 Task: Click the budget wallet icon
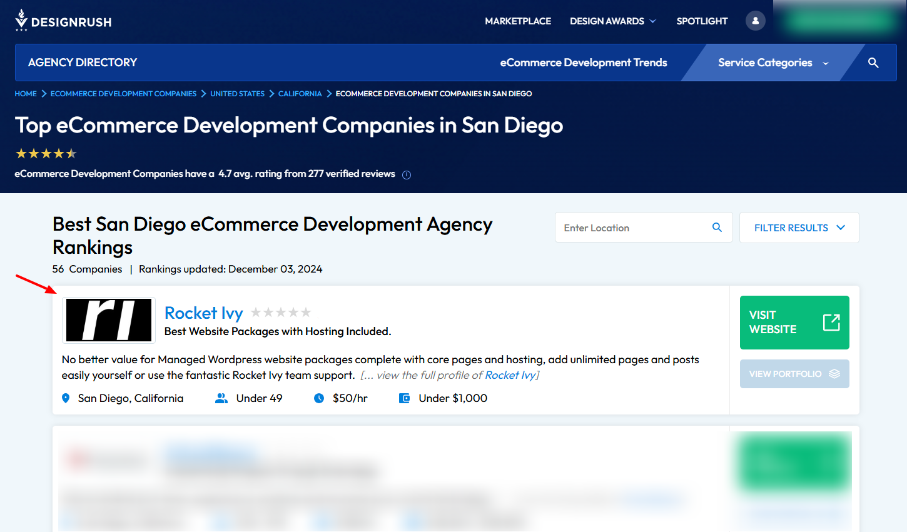[405, 398]
